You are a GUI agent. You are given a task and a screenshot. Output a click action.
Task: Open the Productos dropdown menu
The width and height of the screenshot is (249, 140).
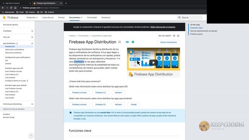(x=32, y=17)
